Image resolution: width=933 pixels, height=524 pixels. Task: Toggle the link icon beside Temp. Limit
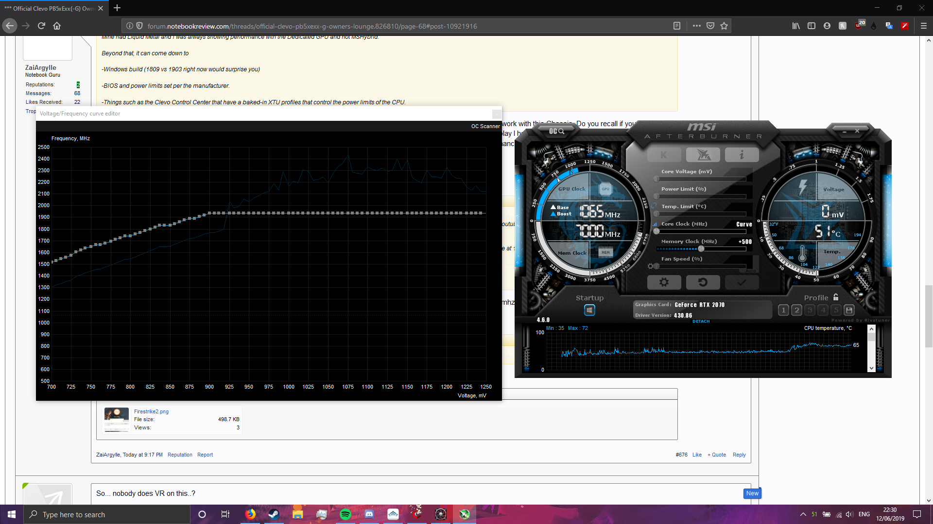click(655, 206)
